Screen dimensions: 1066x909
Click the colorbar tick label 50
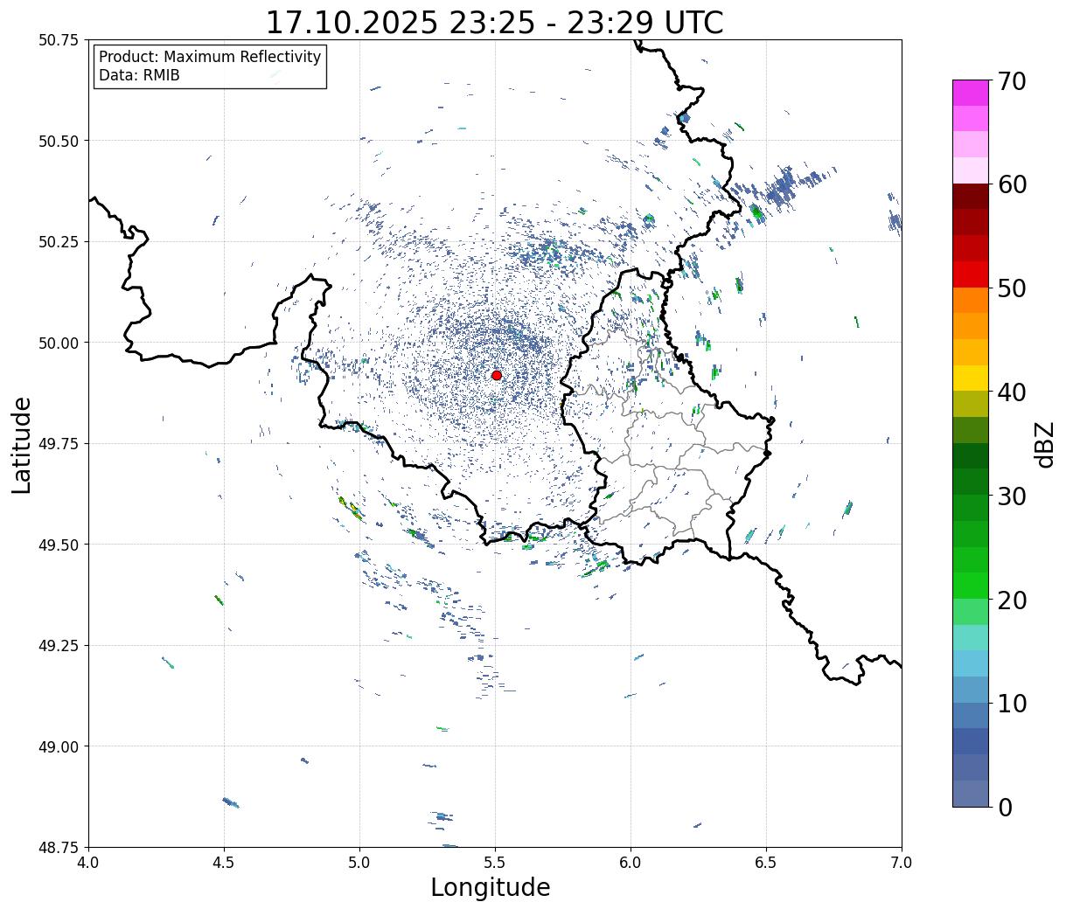click(1011, 288)
